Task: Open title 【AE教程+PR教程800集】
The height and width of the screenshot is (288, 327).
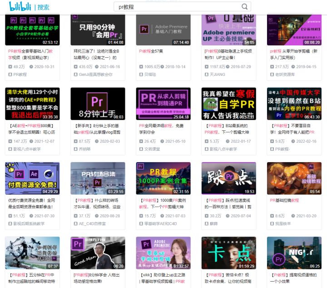Action: point(31,129)
